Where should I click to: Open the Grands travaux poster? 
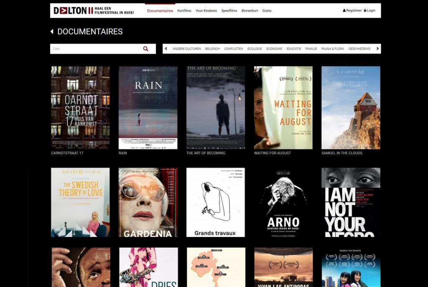(216, 202)
